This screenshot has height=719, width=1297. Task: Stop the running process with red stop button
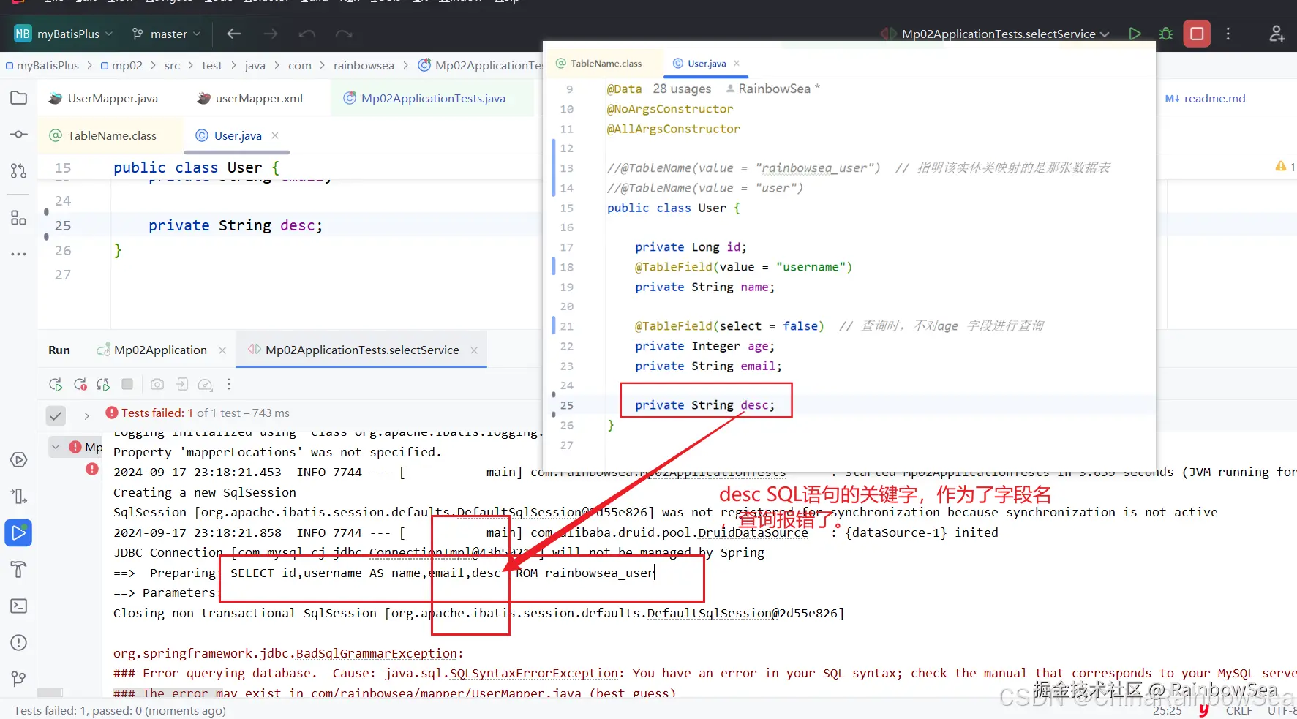point(1197,34)
